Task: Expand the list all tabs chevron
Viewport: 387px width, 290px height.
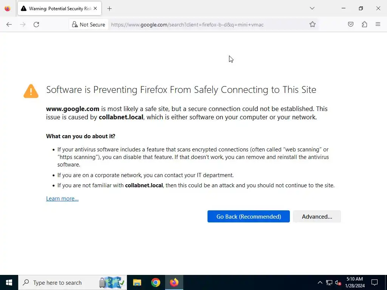Action: tap(312, 8)
